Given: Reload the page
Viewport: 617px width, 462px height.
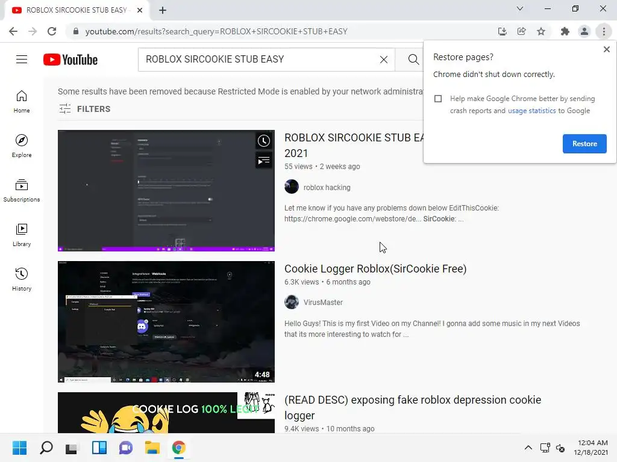Looking at the screenshot, I should coord(52,31).
